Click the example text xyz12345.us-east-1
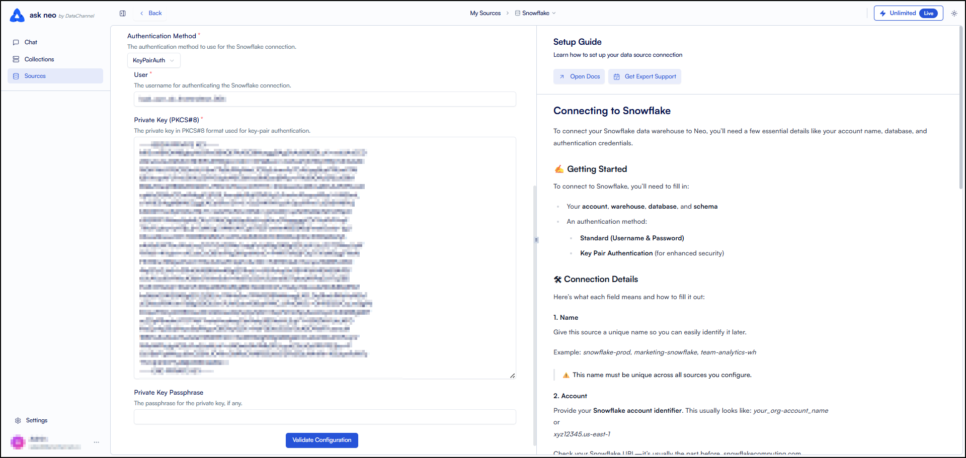The image size is (966, 458). (x=582, y=434)
